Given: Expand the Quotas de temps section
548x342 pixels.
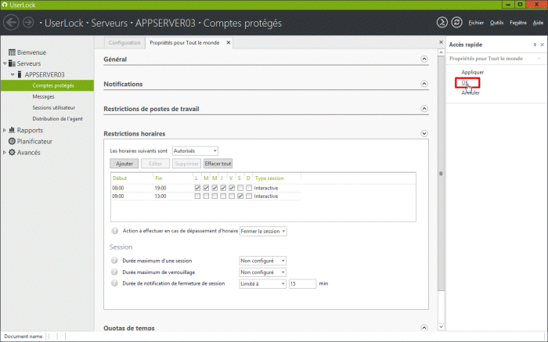Looking at the screenshot, I should [424, 328].
